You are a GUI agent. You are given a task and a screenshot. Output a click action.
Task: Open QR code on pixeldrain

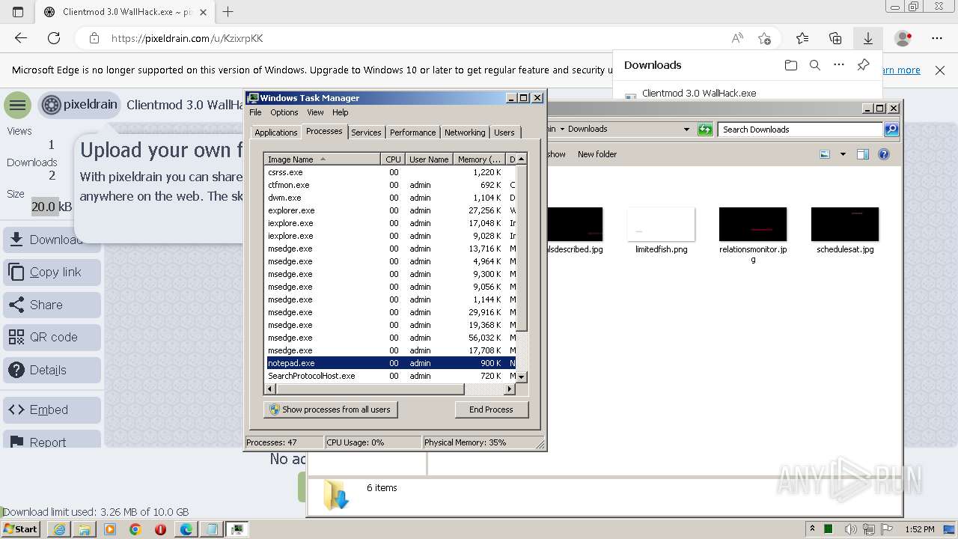[x=52, y=338]
